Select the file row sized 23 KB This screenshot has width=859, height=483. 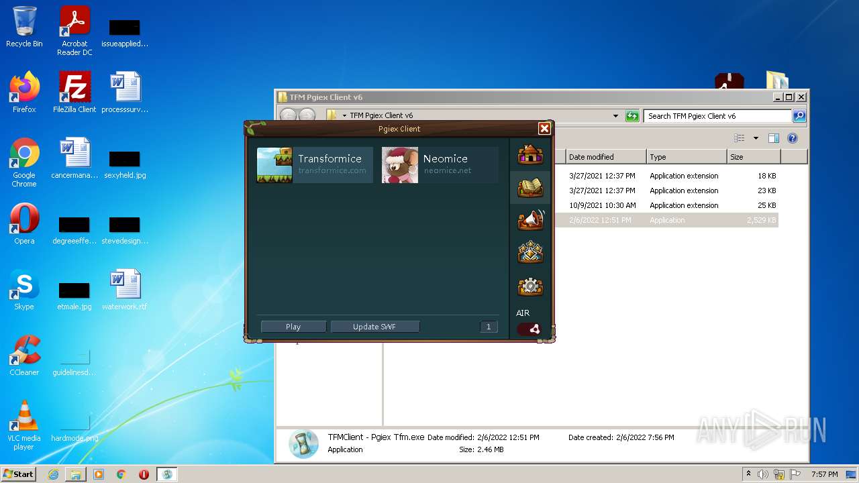click(667, 191)
